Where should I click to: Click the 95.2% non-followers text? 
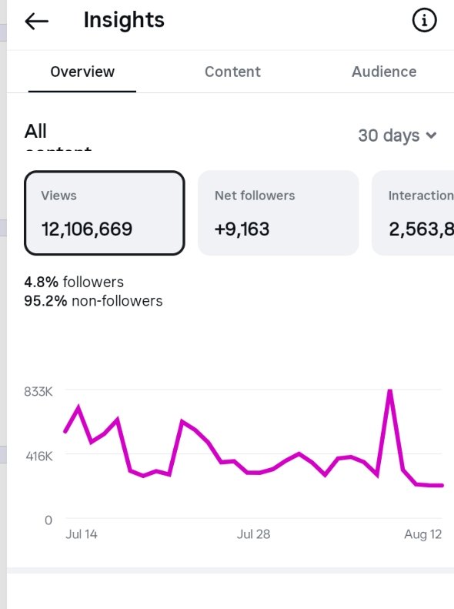coord(93,301)
